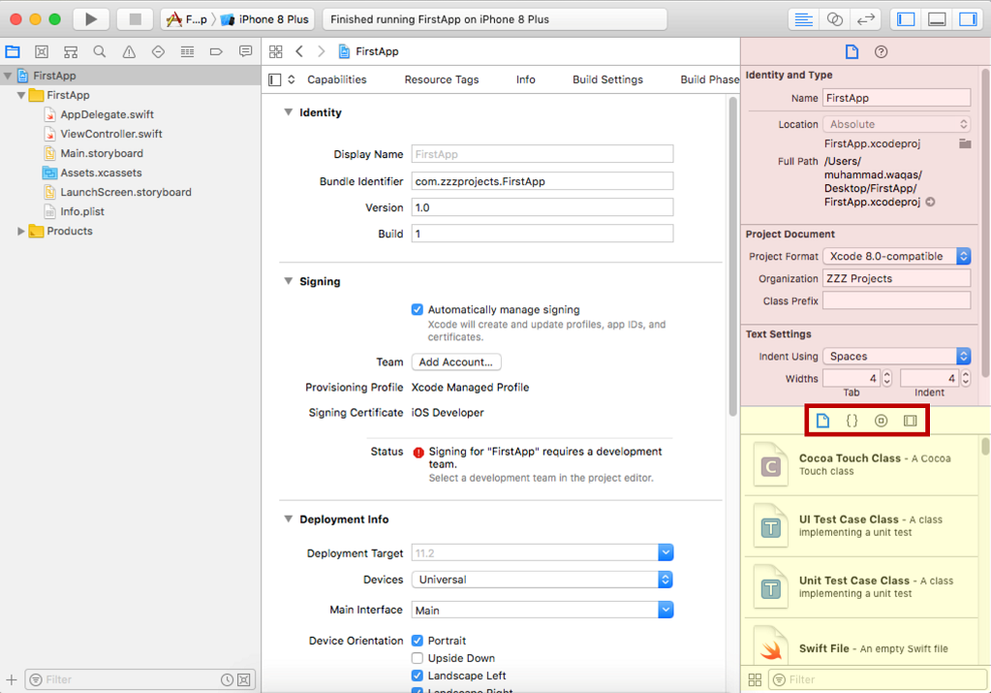The width and height of the screenshot is (991, 693).
Task: Switch to the Build Settings tab
Action: pyautogui.click(x=608, y=79)
